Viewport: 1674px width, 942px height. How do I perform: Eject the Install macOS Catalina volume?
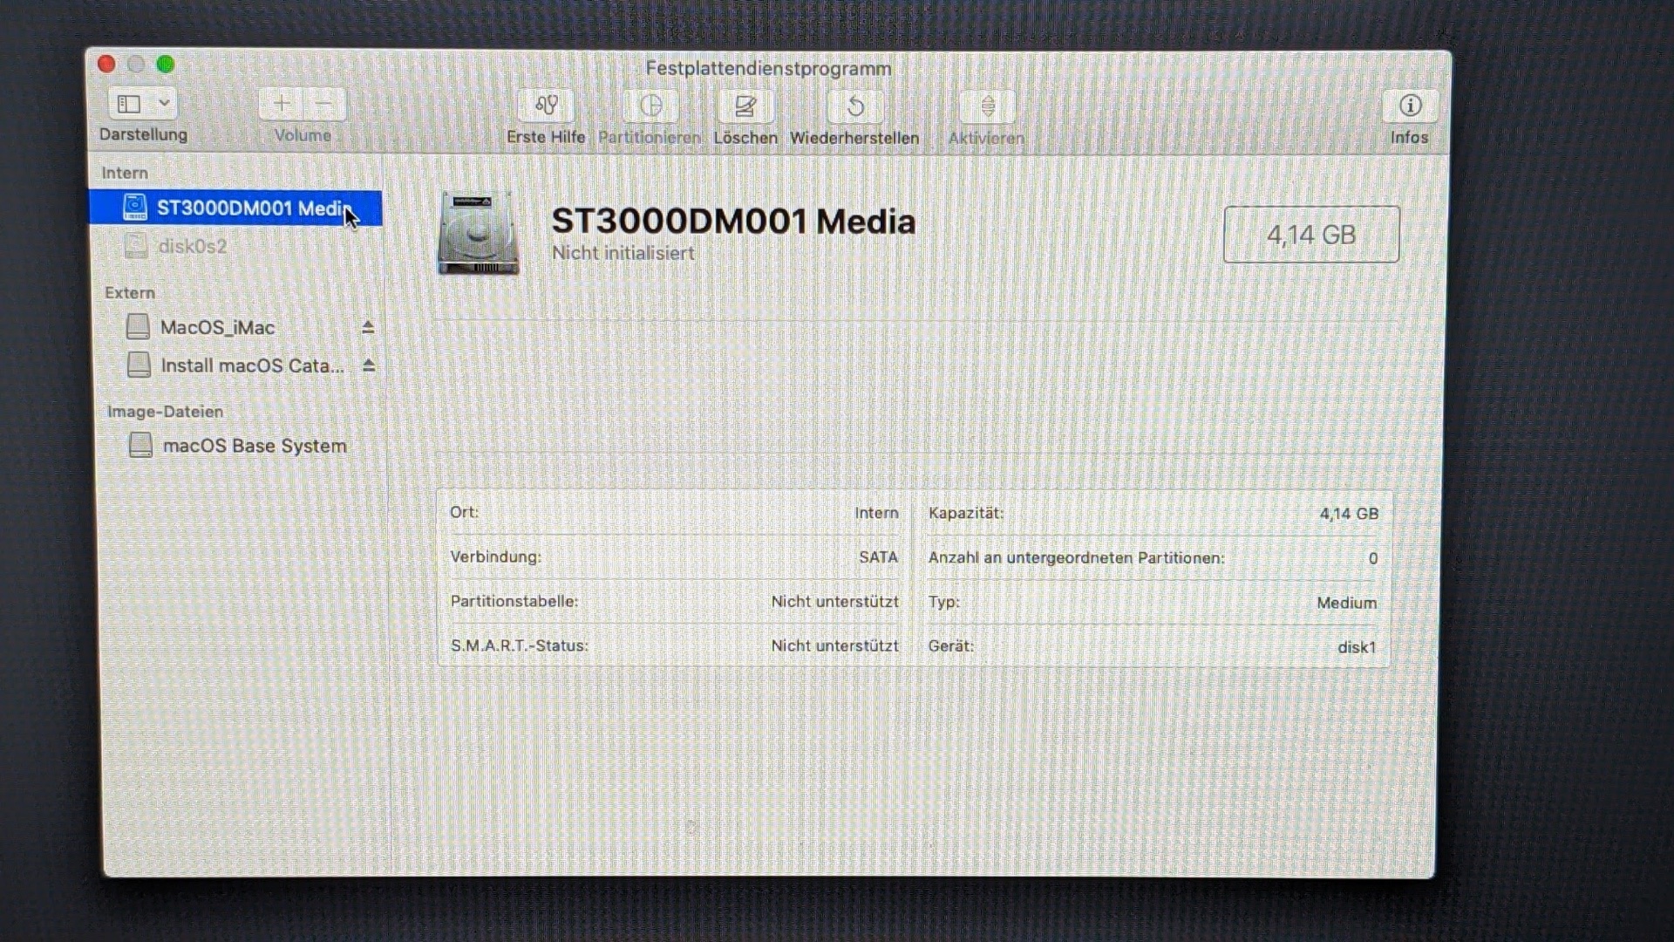coord(369,365)
